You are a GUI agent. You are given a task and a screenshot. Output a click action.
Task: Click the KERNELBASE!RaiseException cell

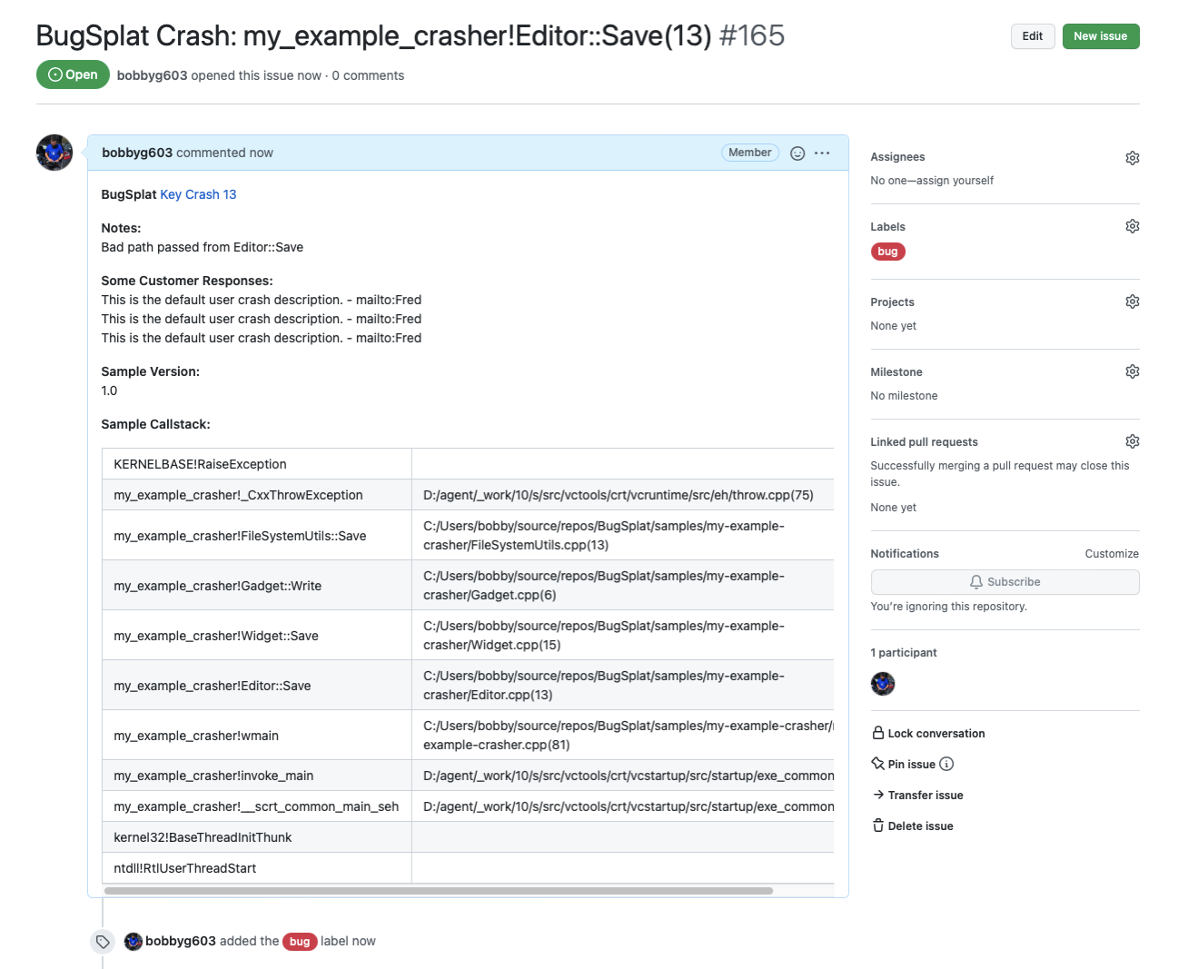tap(257, 464)
